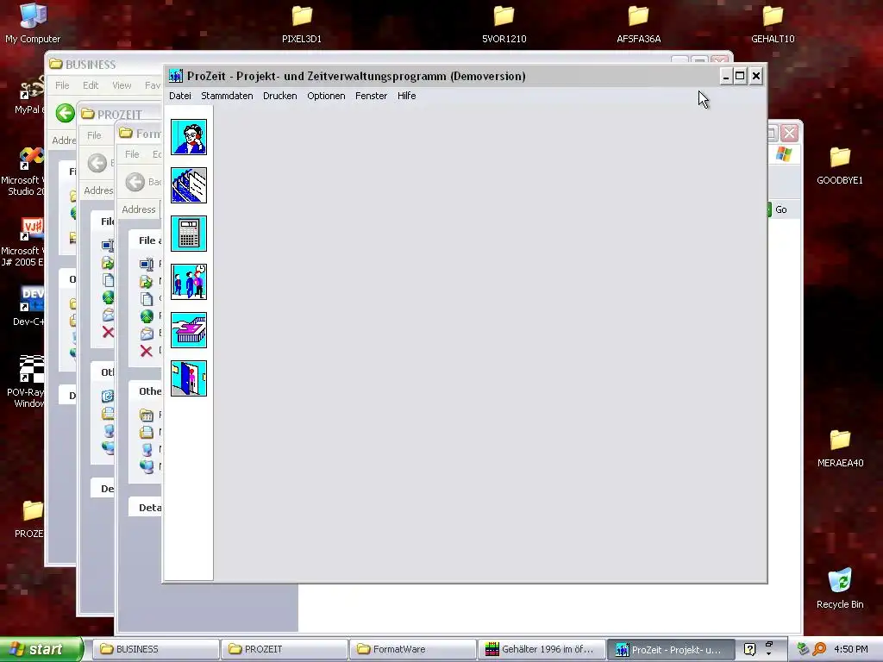Open the Hilfe menu
Viewport: 883px width, 662px height.
(x=407, y=96)
